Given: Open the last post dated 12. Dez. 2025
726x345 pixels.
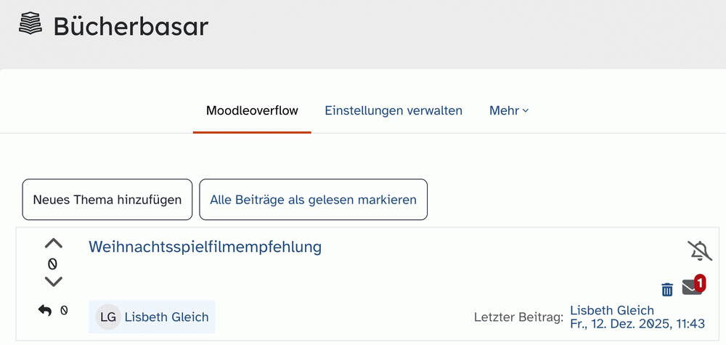Looking at the screenshot, I should click(637, 323).
